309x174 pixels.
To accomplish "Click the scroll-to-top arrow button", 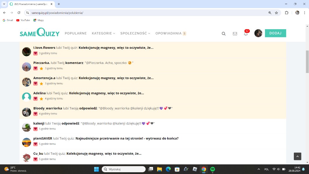I will 297,156.
